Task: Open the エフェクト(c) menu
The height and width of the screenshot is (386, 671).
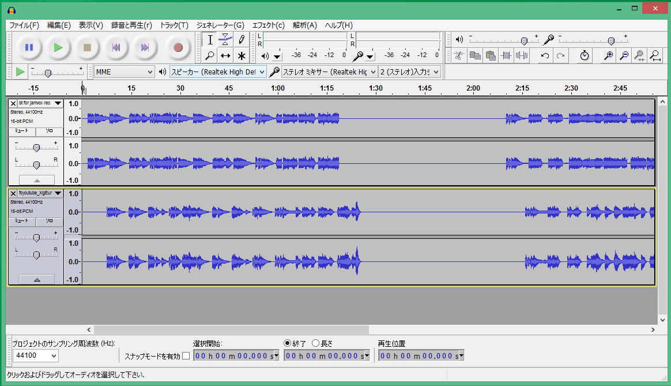Action: click(x=268, y=25)
